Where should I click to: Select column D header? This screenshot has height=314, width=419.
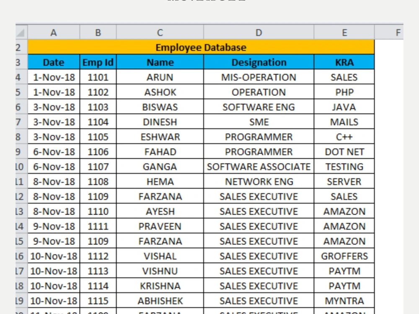tap(259, 32)
